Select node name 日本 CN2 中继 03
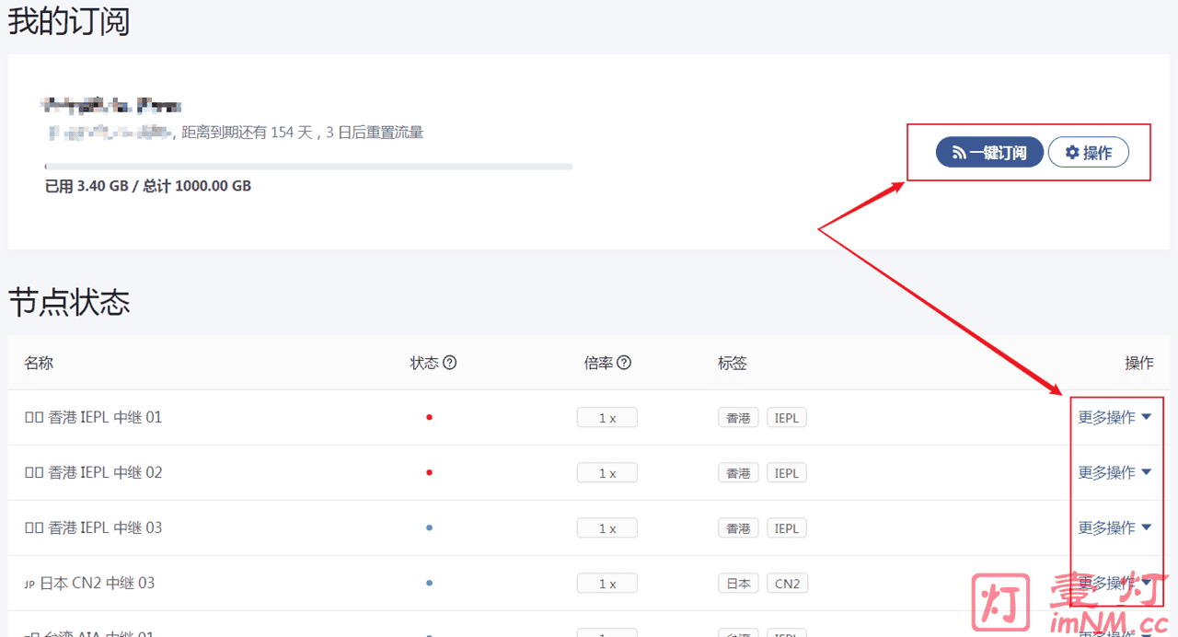The width and height of the screenshot is (1178, 637). point(97,583)
